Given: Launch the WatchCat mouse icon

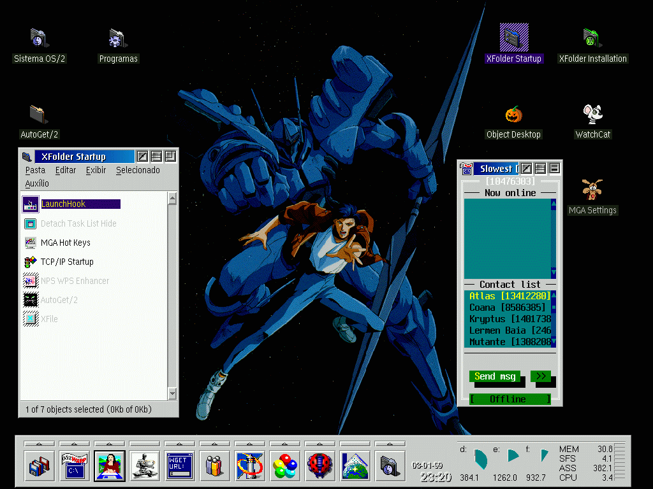Looking at the screenshot, I should pos(592,115).
